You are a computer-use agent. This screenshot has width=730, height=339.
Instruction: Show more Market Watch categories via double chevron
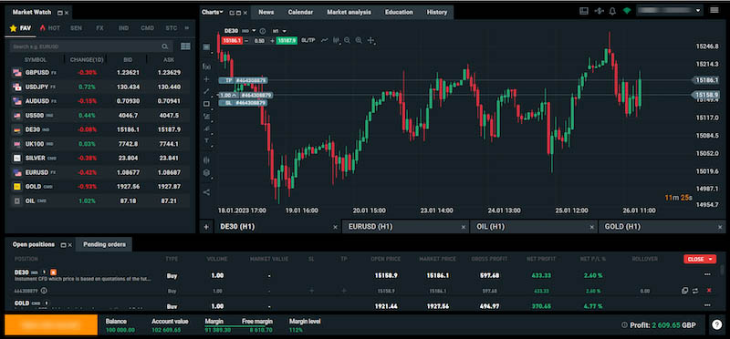coord(187,28)
